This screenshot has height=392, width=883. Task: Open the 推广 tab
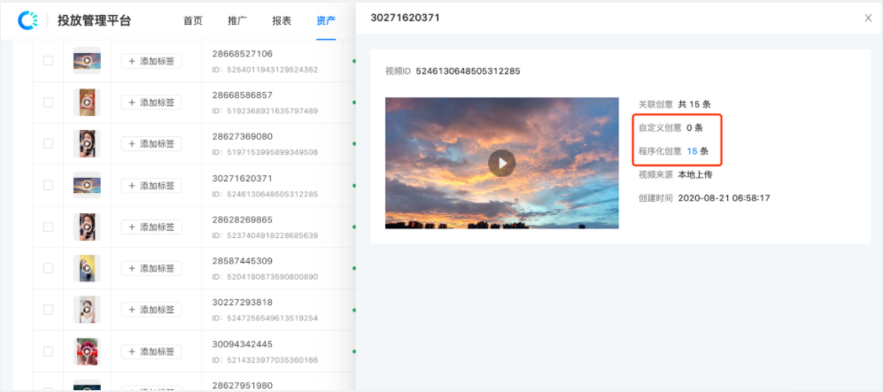(x=237, y=21)
